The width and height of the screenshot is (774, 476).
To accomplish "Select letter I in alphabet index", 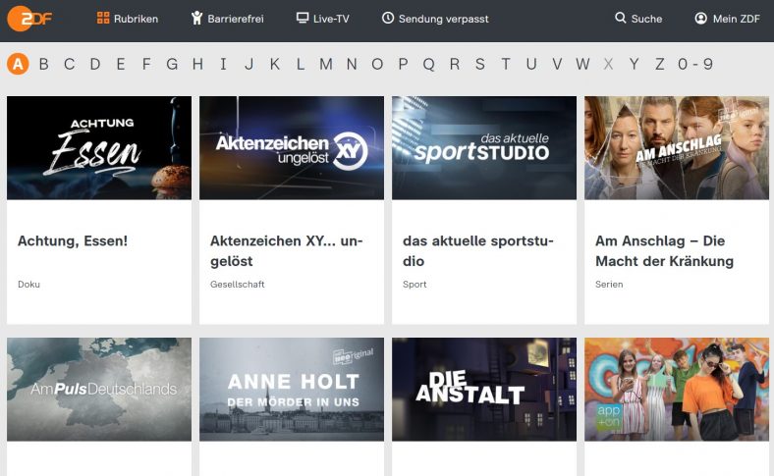I will click(x=223, y=64).
